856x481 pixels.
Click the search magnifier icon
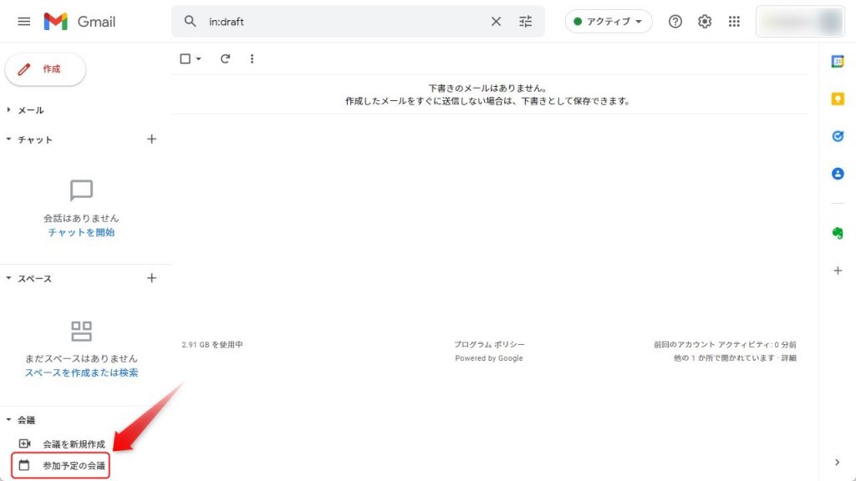[x=190, y=21]
